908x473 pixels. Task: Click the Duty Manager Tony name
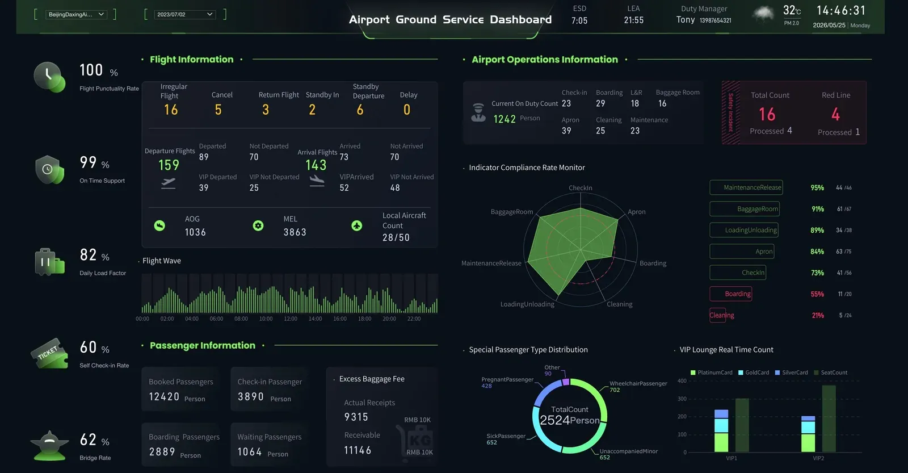coord(686,20)
